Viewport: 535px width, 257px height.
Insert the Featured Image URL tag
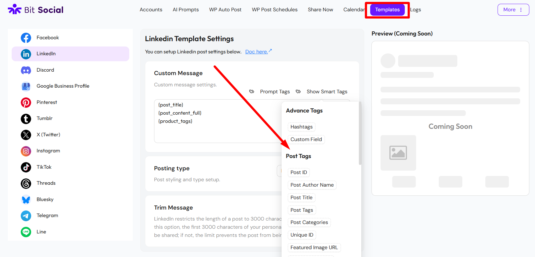(x=314, y=248)
